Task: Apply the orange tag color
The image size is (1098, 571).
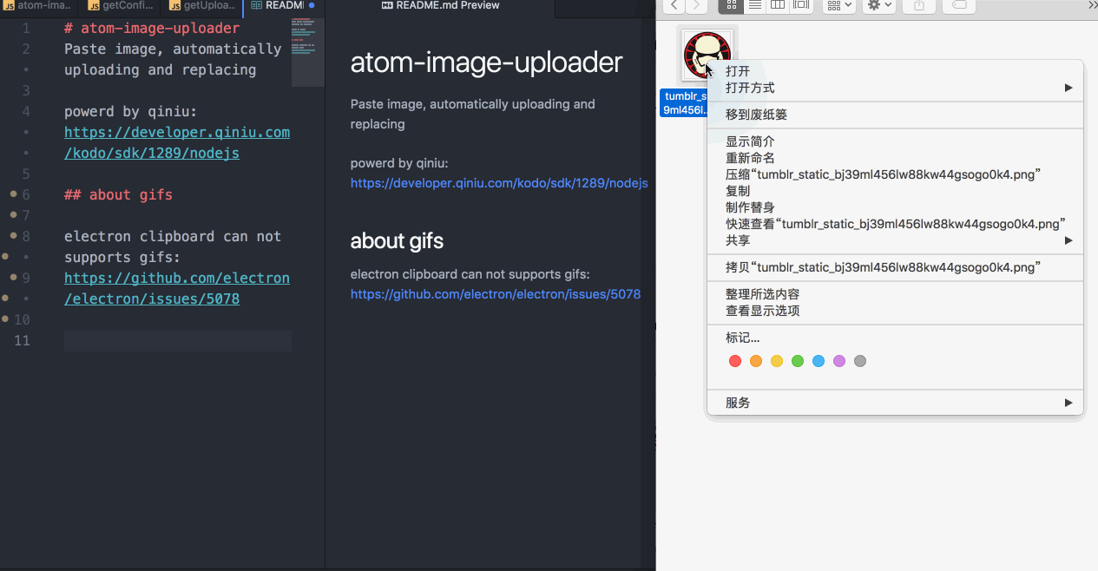Action: (x=756, y=361)
